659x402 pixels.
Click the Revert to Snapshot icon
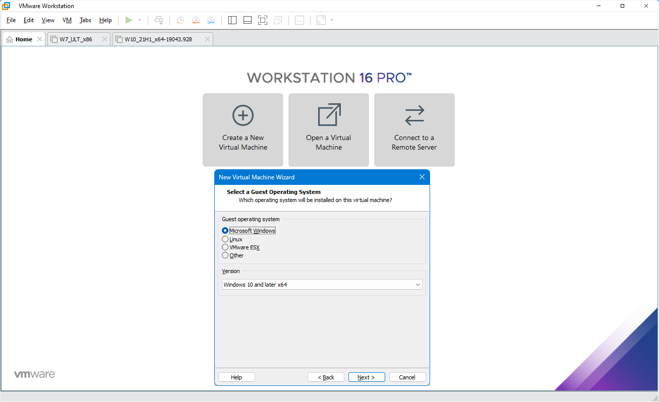[196, 20]
